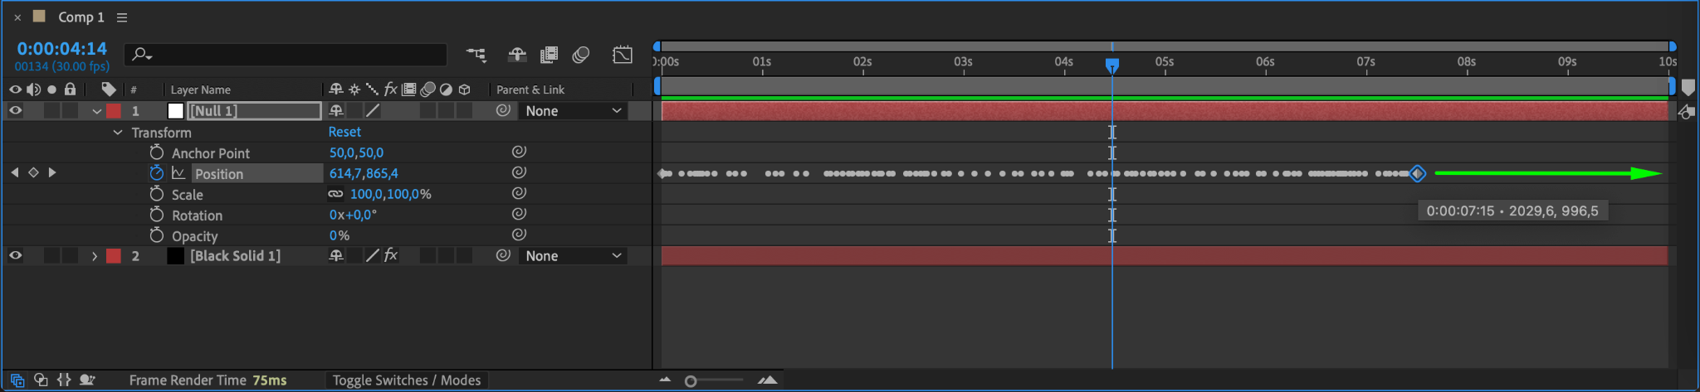Click the Opacity value 0%

point(340,235)
